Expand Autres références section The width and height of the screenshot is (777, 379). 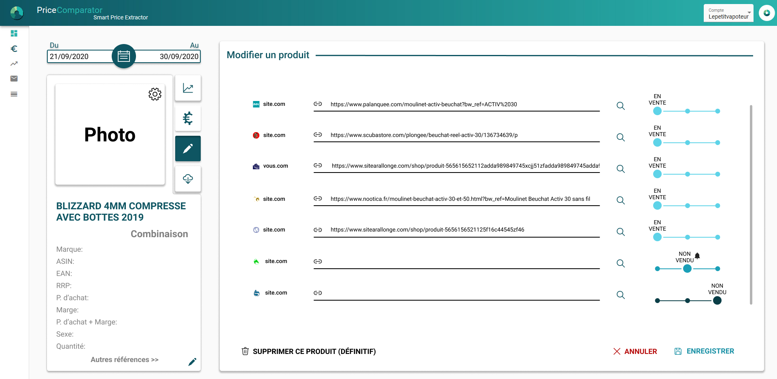coord(124,360)
